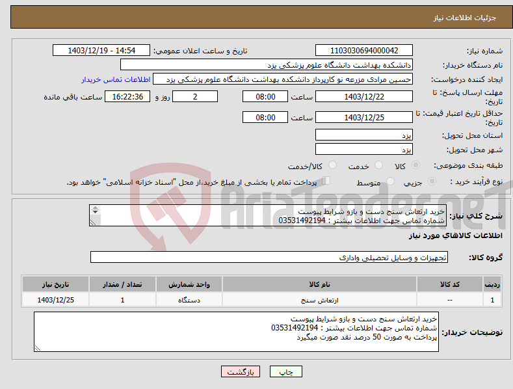The image size is (513, 389).
Task: Click the نام دستگاه خریدار field
Action: pos(267,65)
